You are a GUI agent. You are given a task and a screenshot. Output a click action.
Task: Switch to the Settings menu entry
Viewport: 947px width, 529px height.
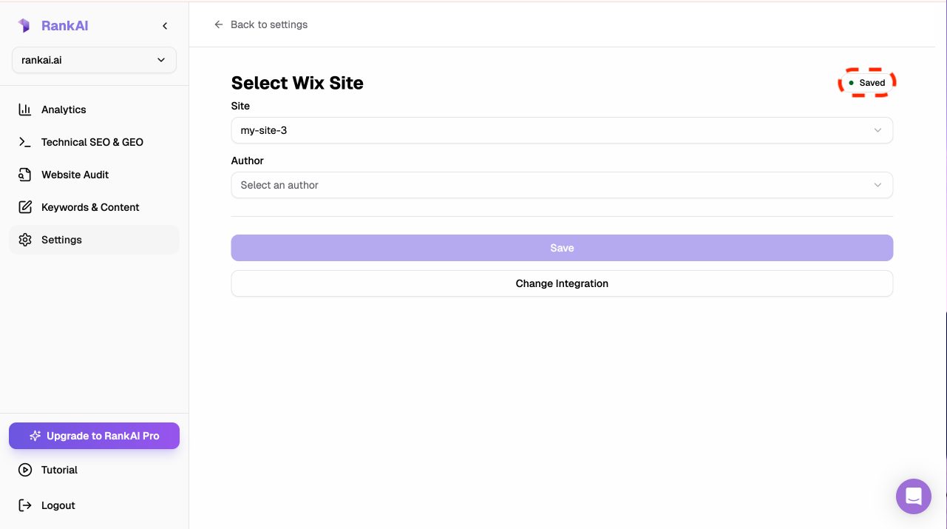pyautogui.click(x=61, y=240)
